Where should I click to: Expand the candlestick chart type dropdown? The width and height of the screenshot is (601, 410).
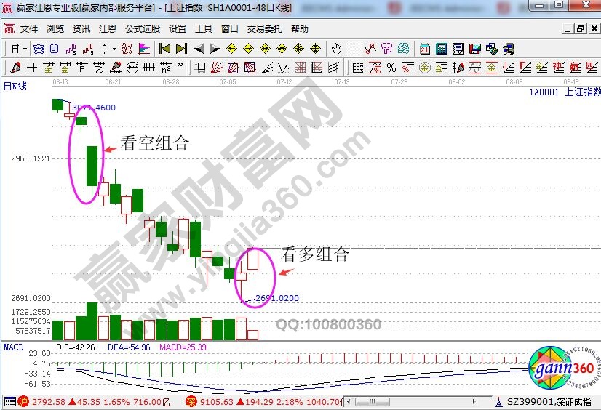tap(114, 49)
